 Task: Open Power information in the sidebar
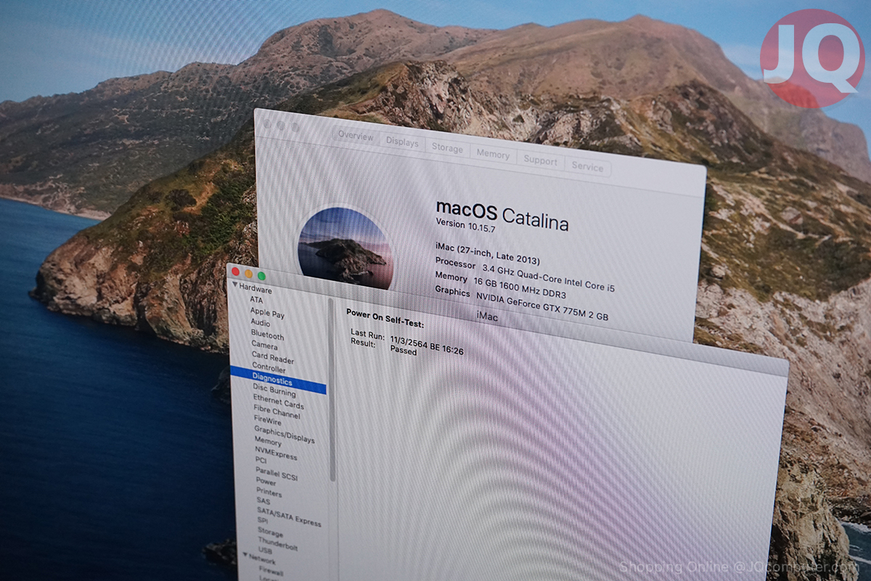266,482
